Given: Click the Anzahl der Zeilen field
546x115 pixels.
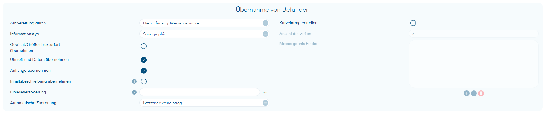Looking at the screenshot, I should (x=473, y=34).
